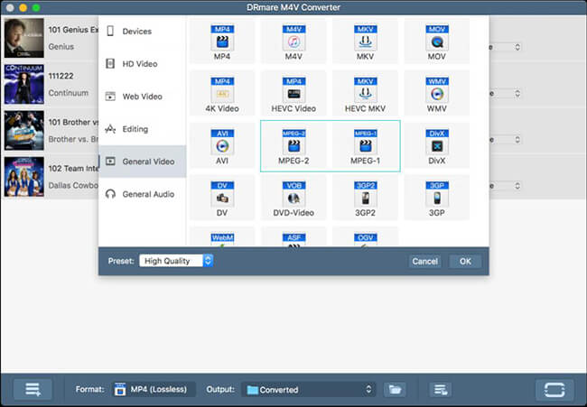Open the Converted output folder dropdown
The width and height of the screenshot is (587, 407).
tap(309, 390)
